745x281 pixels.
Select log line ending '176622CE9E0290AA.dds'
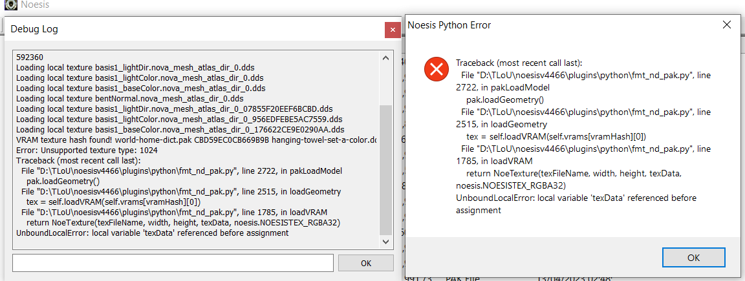tap(180, 129)
